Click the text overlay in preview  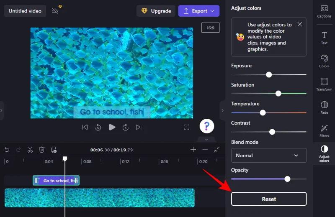click(112, 112)
